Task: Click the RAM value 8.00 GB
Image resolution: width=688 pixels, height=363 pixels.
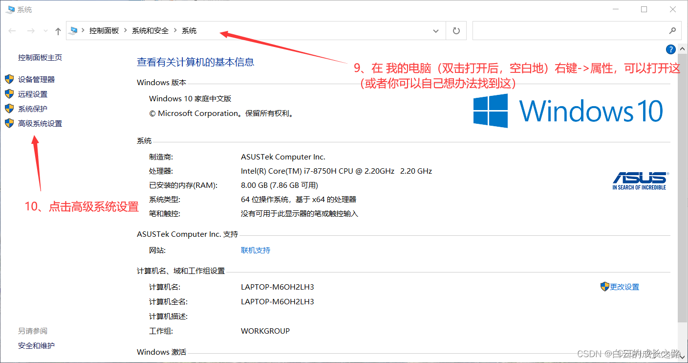Action: [x=279, y=185]
